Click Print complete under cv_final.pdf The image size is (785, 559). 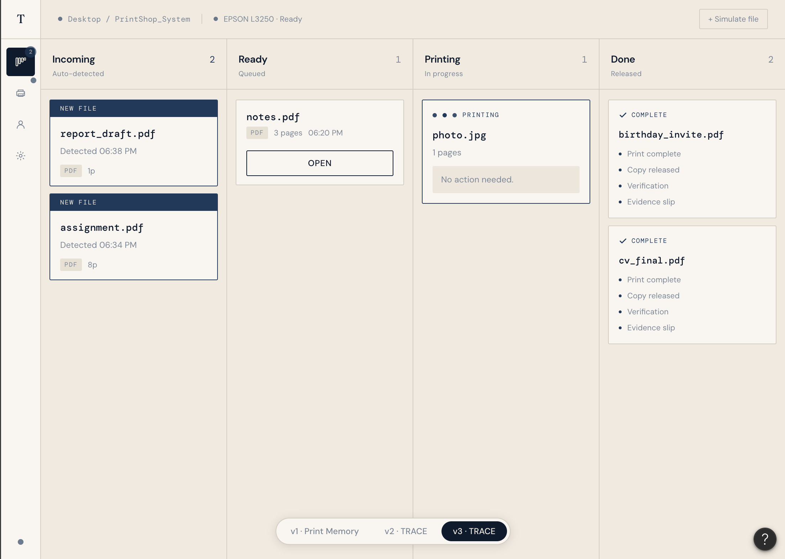[654, 280]
